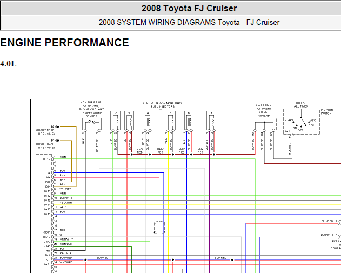
Task: Click the "THA" pin label
Action: pos(48,255)
